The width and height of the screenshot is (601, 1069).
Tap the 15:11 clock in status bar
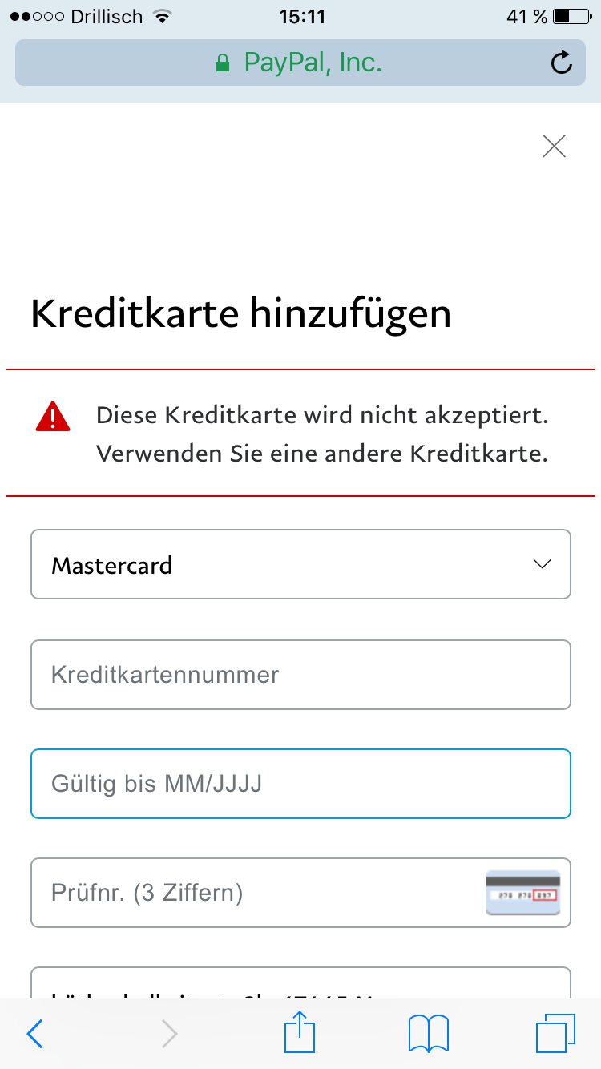click(300, 17)
